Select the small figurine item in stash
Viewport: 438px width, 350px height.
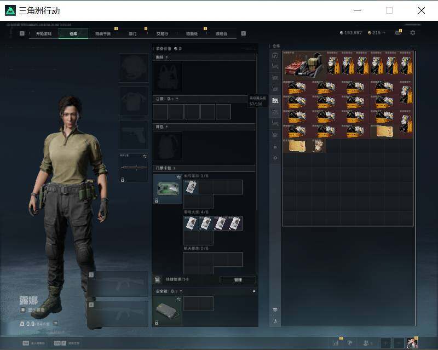pos(319,146)
